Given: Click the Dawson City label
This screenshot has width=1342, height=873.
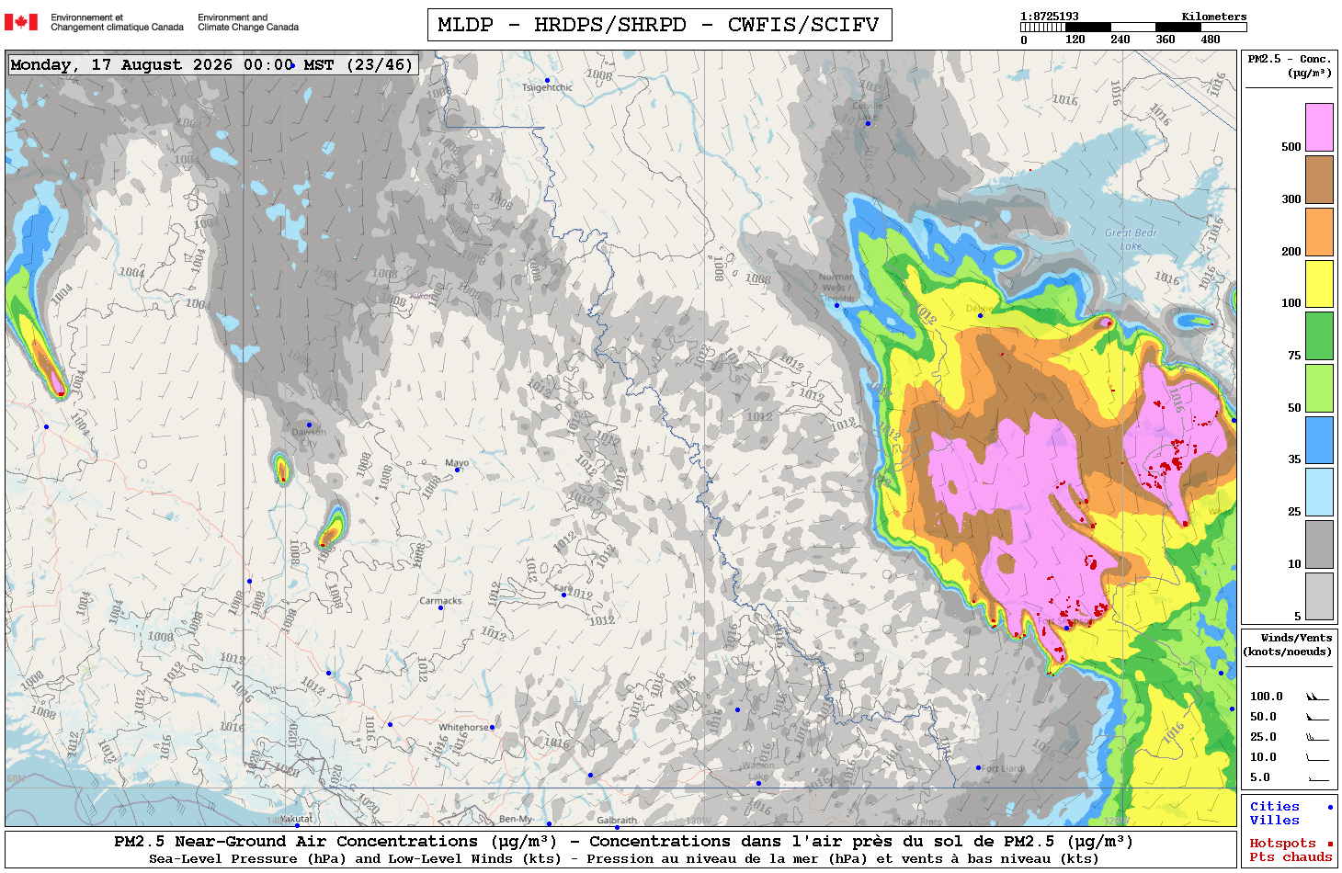Looking at the screenshot, I should point(309,437).
